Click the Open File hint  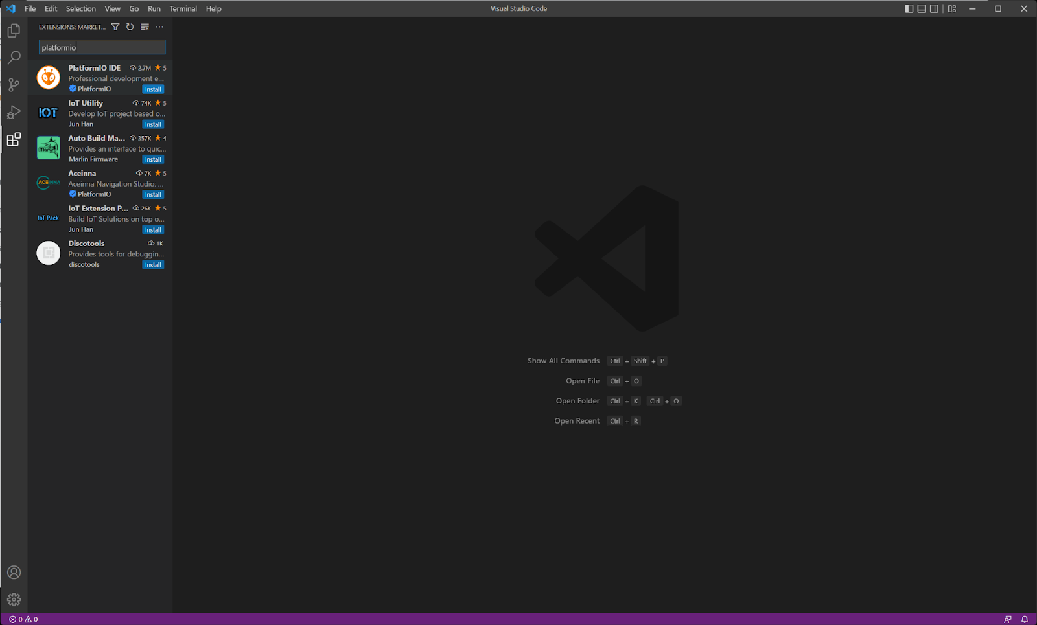click(583, 381)
